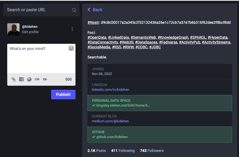Screen dimensions: 239x157
Task: Open the kingsley.idehen.net personal data space link
Action: click(123, 105)
